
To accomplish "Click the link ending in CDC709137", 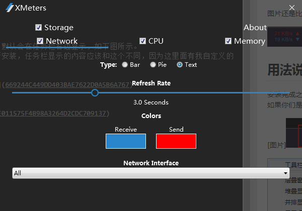I will (x=55, y=113).
